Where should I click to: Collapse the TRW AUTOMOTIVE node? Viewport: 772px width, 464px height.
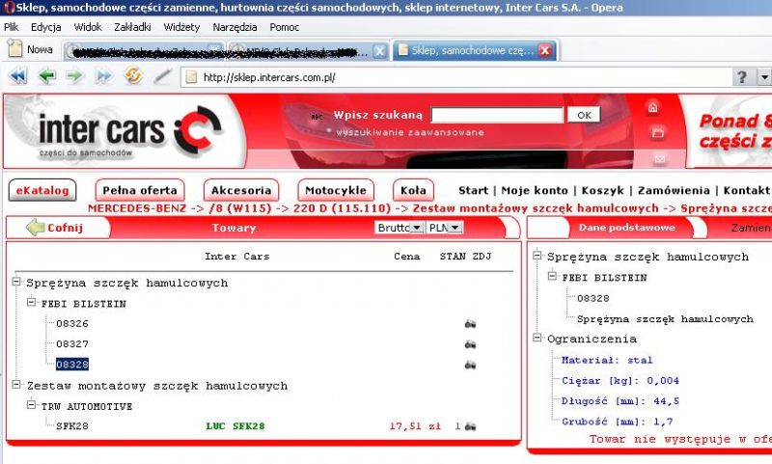point(32,405)
